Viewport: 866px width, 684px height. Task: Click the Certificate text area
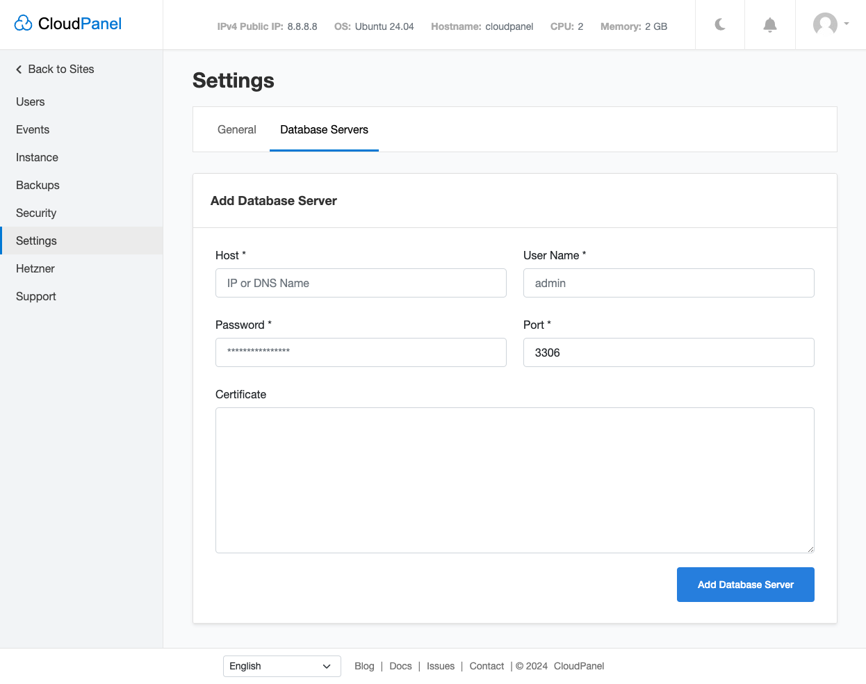[515, 480]
